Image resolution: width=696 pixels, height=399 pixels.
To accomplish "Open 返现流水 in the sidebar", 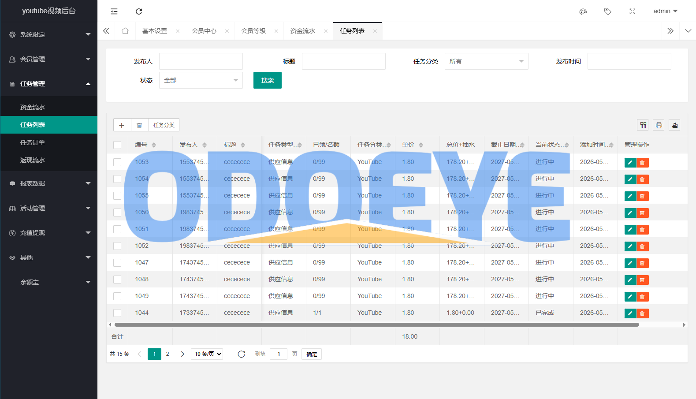I will [49, 160].
